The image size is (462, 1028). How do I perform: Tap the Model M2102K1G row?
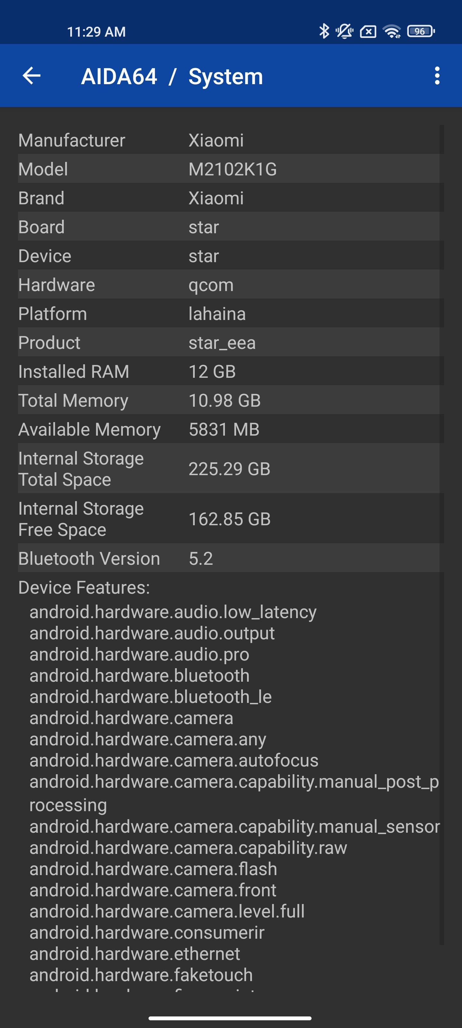(228, 169)
